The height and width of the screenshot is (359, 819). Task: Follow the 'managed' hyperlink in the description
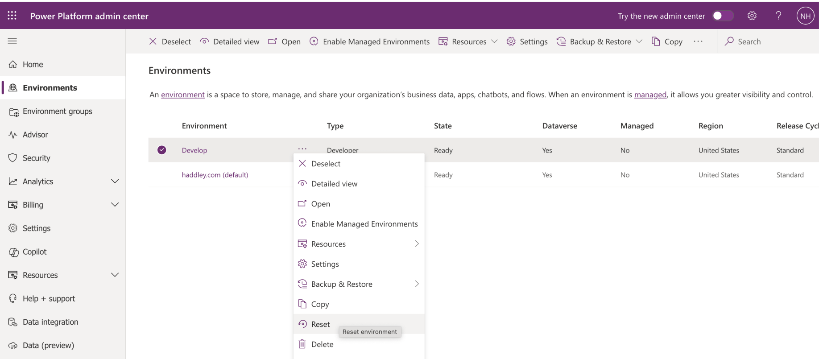pyautogui.click(x=650, y=95)
